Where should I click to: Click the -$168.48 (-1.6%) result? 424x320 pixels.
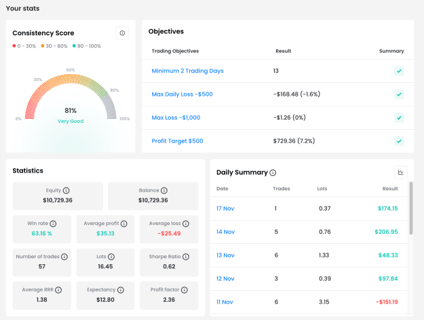[296, 94]
